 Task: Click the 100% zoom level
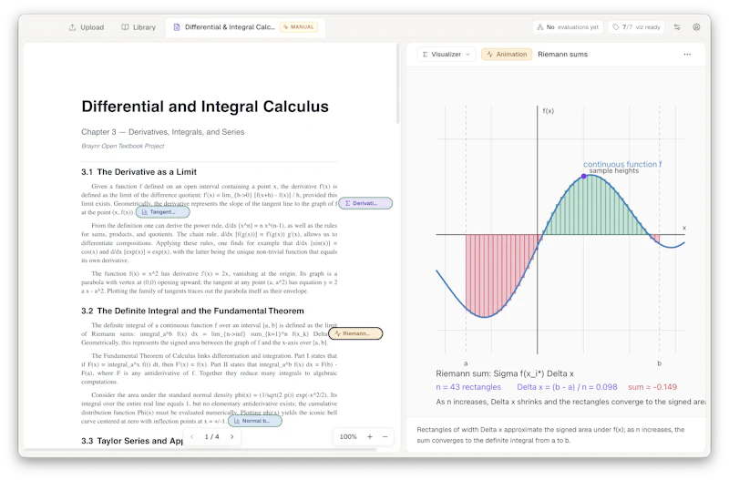[x=348, y=437]
